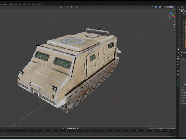The image size is (186, 140).
Task: Toggle X-ray mode in viewport header
Action: pos(165,7)
